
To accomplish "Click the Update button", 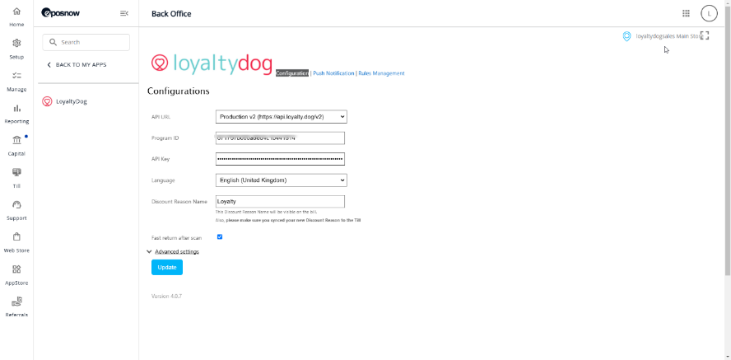I will coord(167,267).
